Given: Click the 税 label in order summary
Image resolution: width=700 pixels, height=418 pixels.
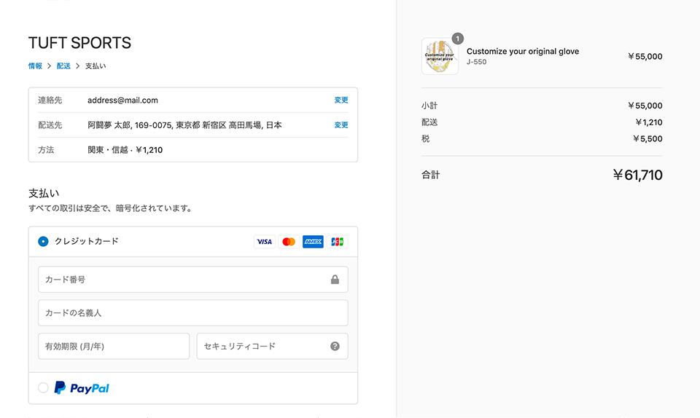Looking at the screenshot, I should 425,138.
